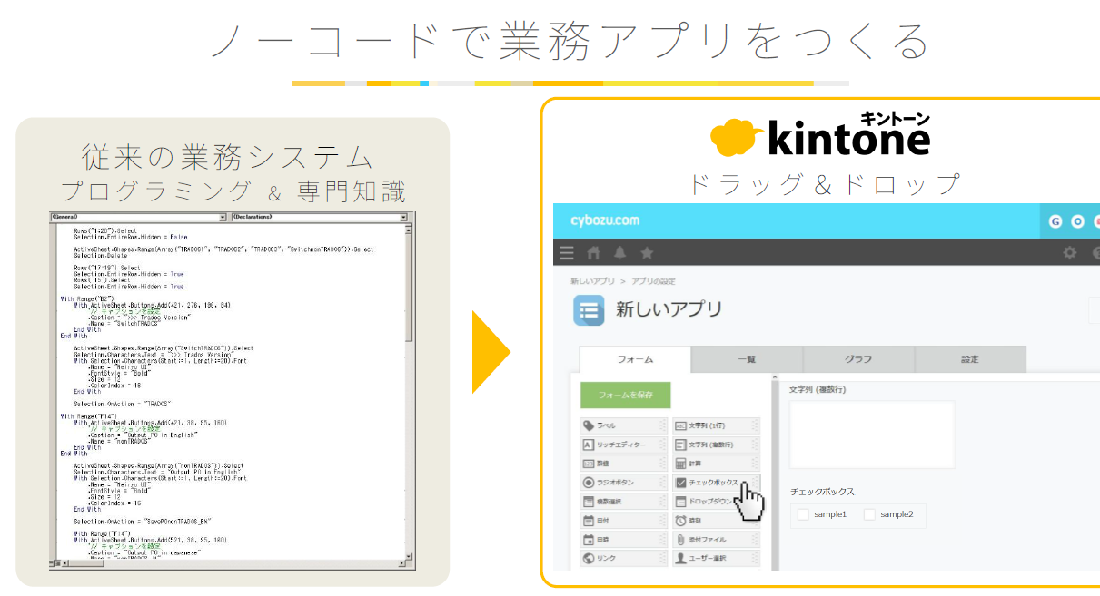This screenshot has width=1100, height=596.
Task: Expand the (Declarations) procedure dropdown
Action: [x=403, y=218]
